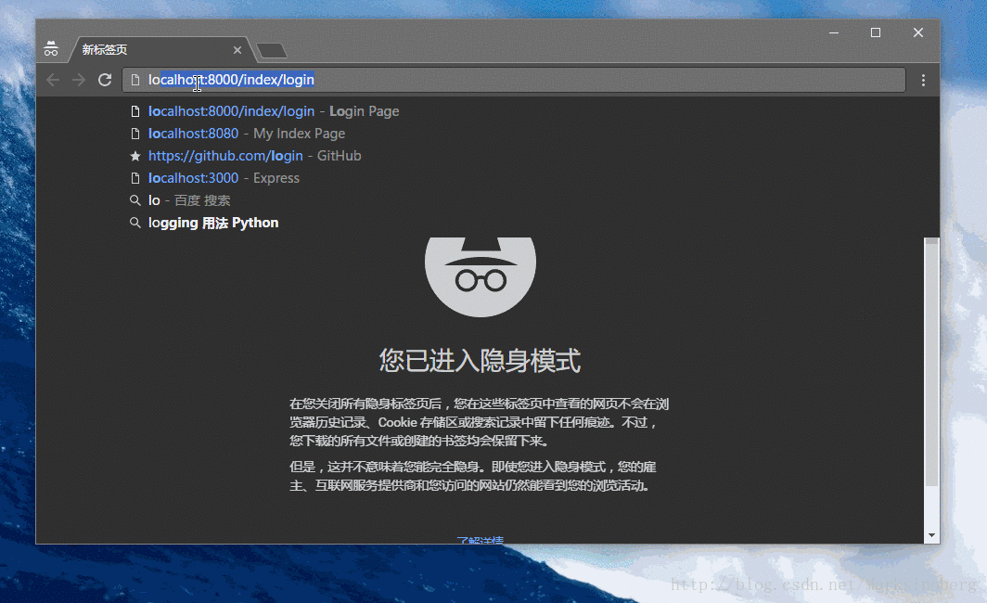Click the page icon beside Login Page suggestion
Screen dimensions: 987x603
pos(135,111)
